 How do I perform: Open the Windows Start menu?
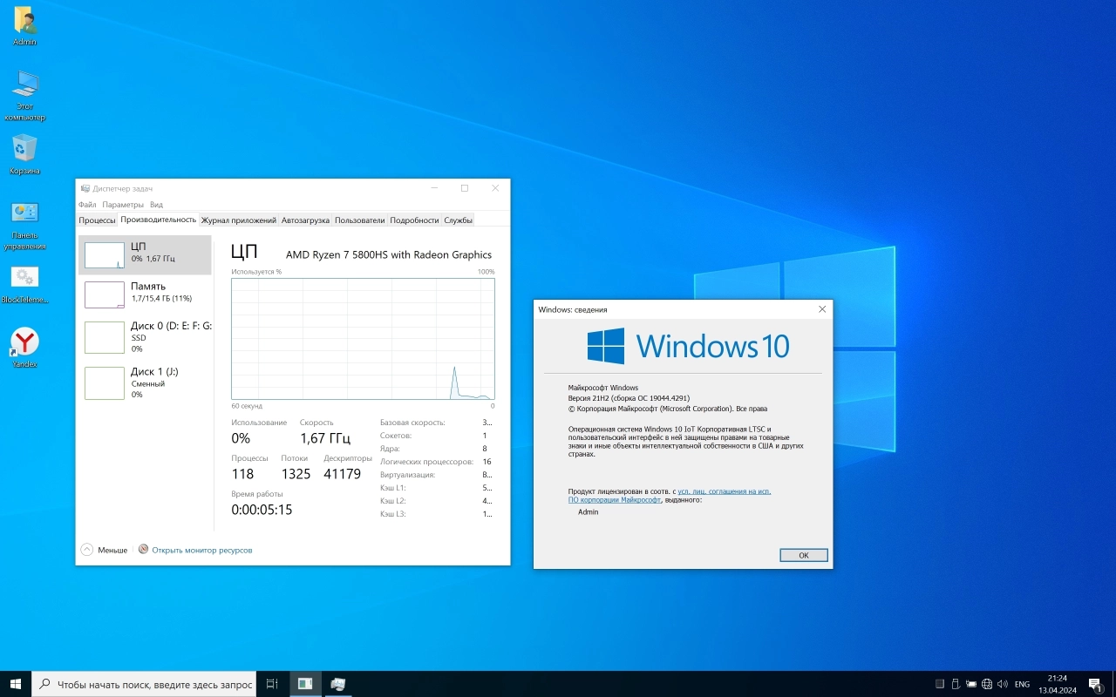coord(16,684)
